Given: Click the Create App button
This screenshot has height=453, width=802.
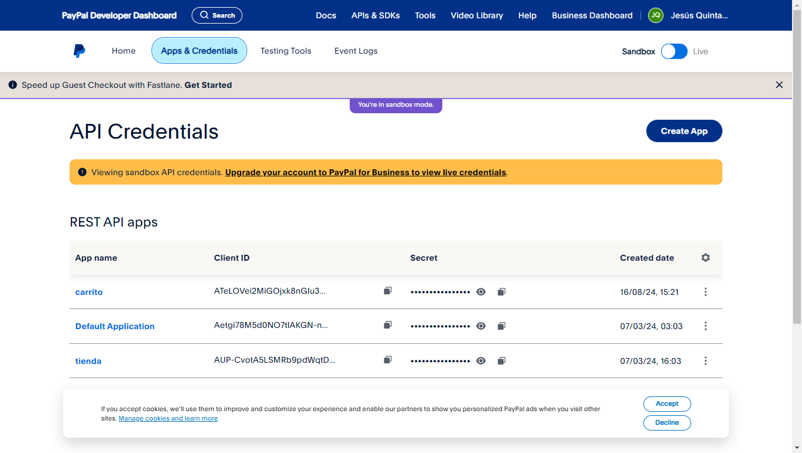Looking at the screenshot, I should (x=684, y=131).
